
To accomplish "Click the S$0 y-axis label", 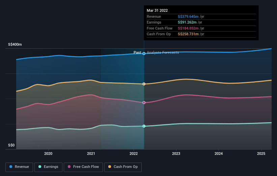I will 11,145.
